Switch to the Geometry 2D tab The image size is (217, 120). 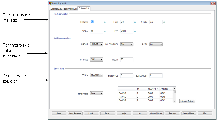point(56,8)
